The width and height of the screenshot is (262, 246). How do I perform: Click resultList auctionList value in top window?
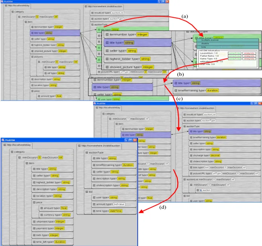pyautogui.click(x=118, y=13)
